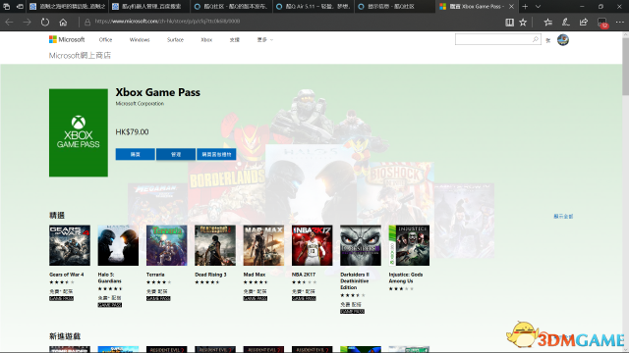Open the Darksiders II cover
Viewport: 629px width, 353px height.
click(361, 245)
